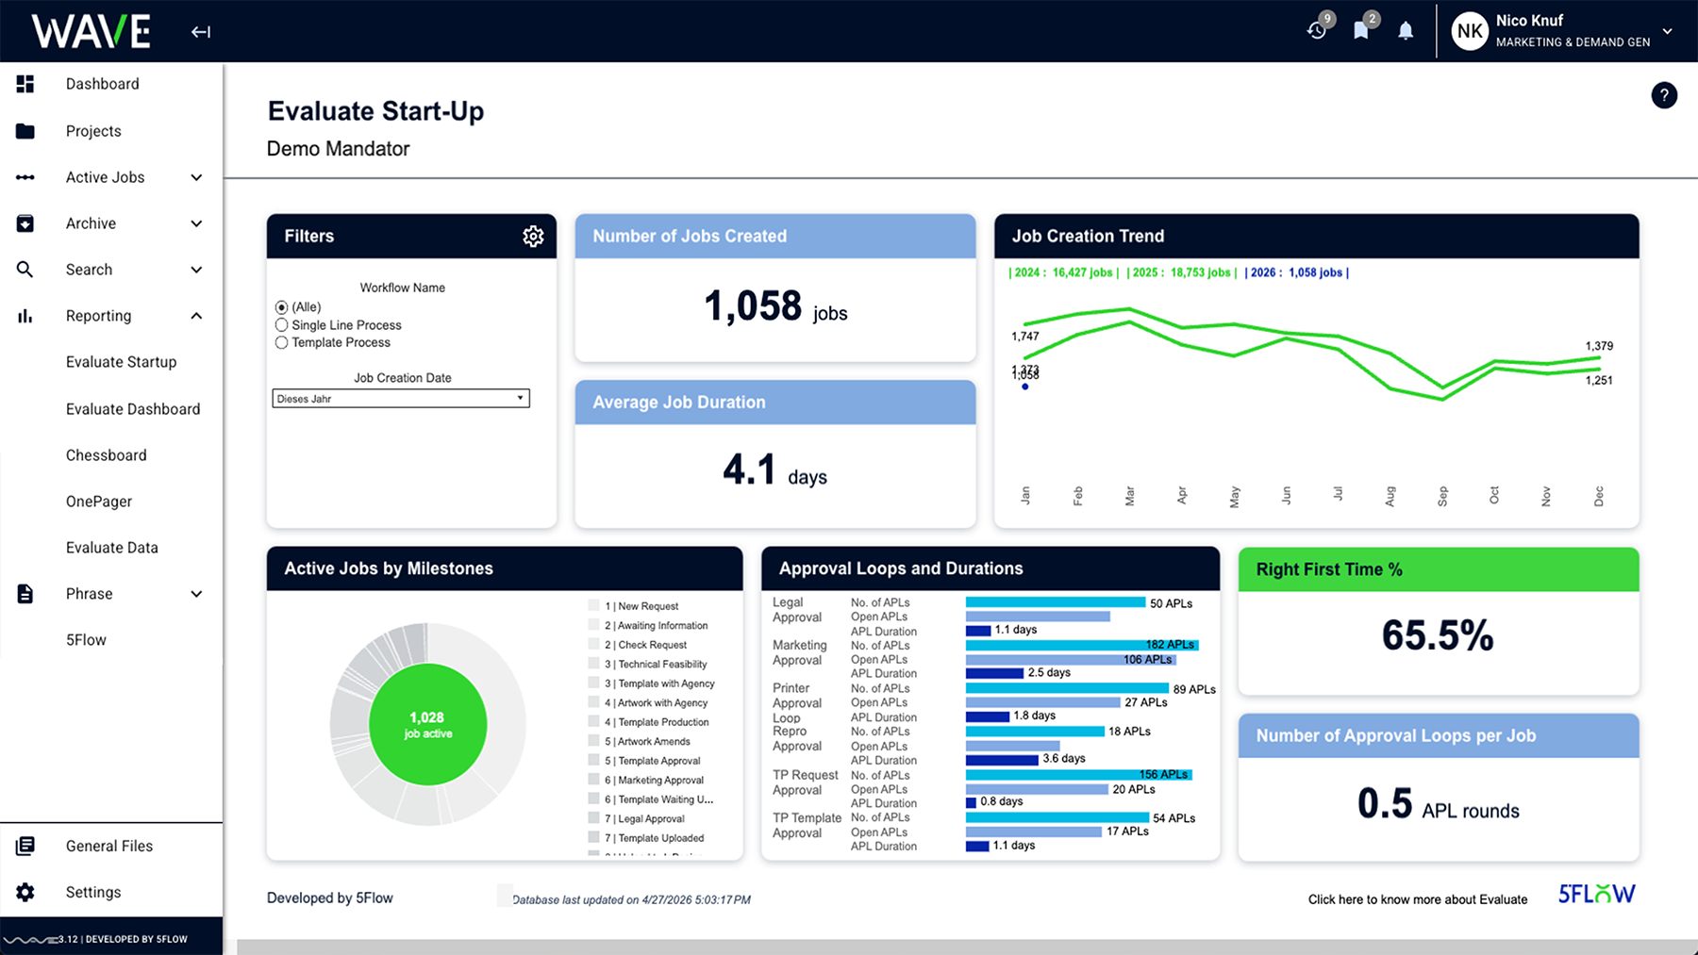Open Filters settings gear icon
1698x955 pixels.
533,236
